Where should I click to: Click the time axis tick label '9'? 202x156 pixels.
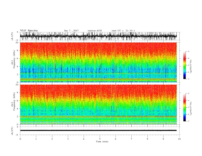tap(163, 139)
